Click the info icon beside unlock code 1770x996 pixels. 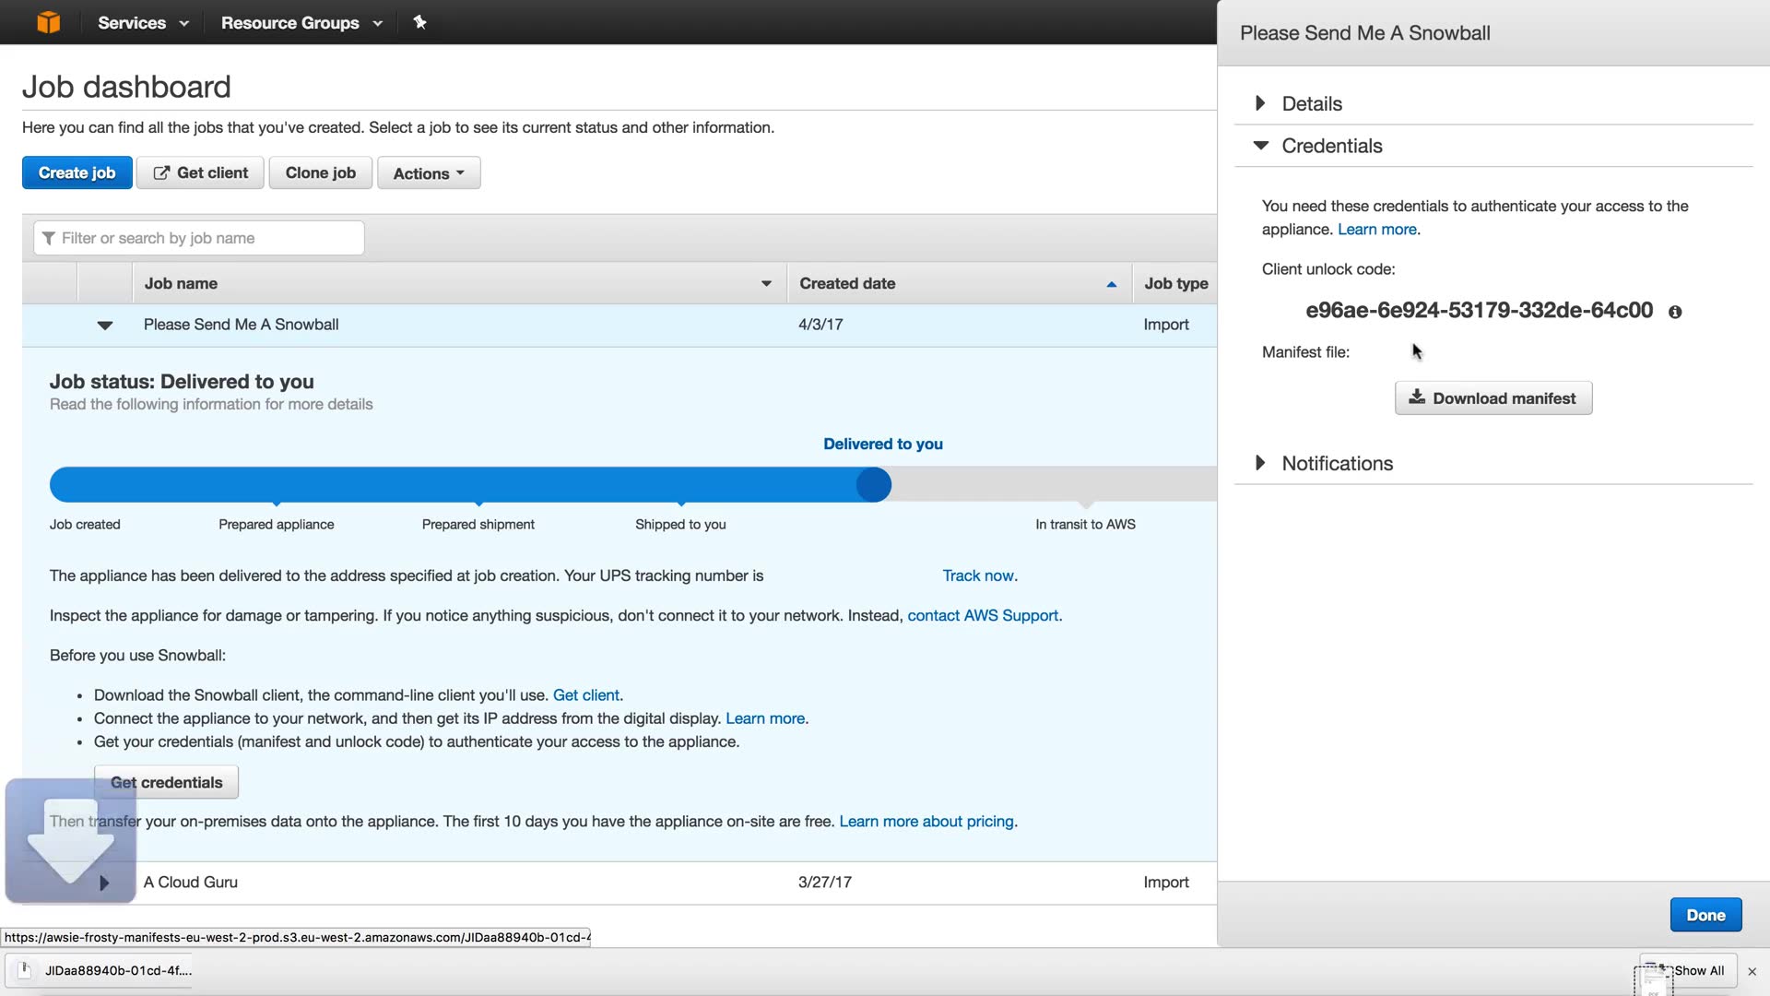coord(1675,312)
